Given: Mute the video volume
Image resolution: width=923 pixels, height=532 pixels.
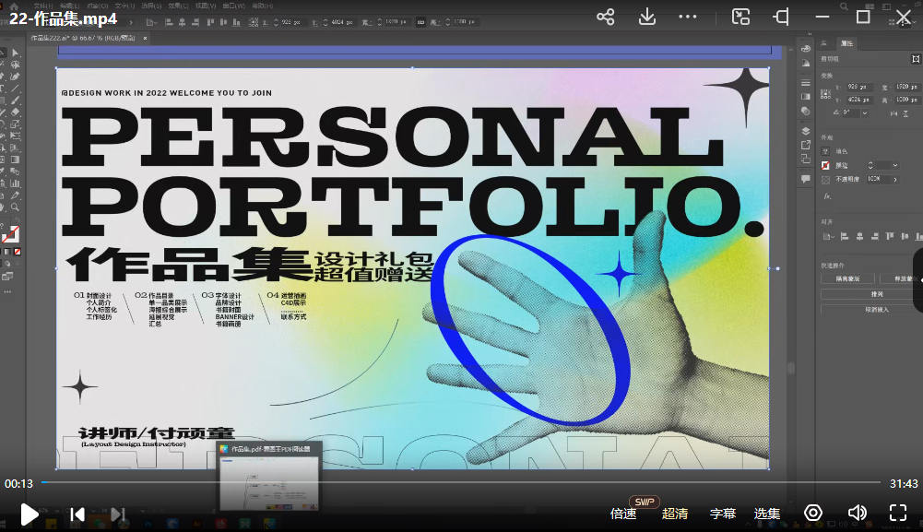Looking at the screenshot, I should click(x=857, y=513).
